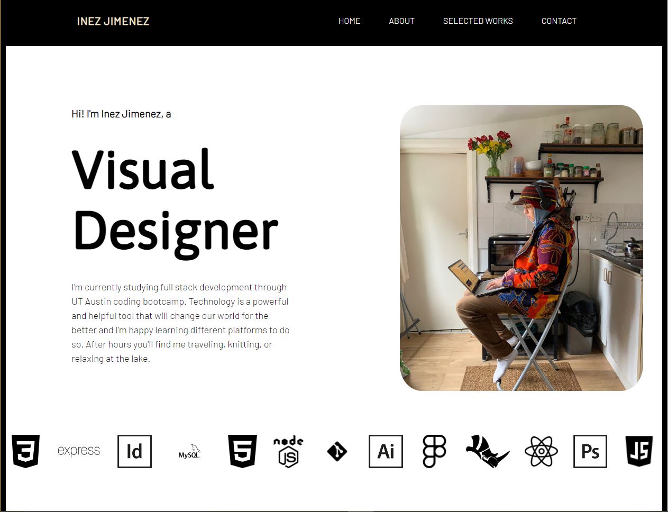The height and width of the screenshot is (512, 668).
Task: Click the portrait photo of Inez working
Action: [x=523, y=249]
